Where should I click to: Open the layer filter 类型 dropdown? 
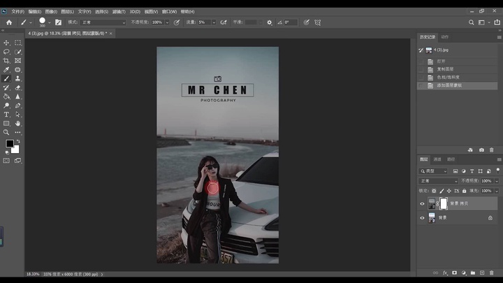[x=433, y=170]
